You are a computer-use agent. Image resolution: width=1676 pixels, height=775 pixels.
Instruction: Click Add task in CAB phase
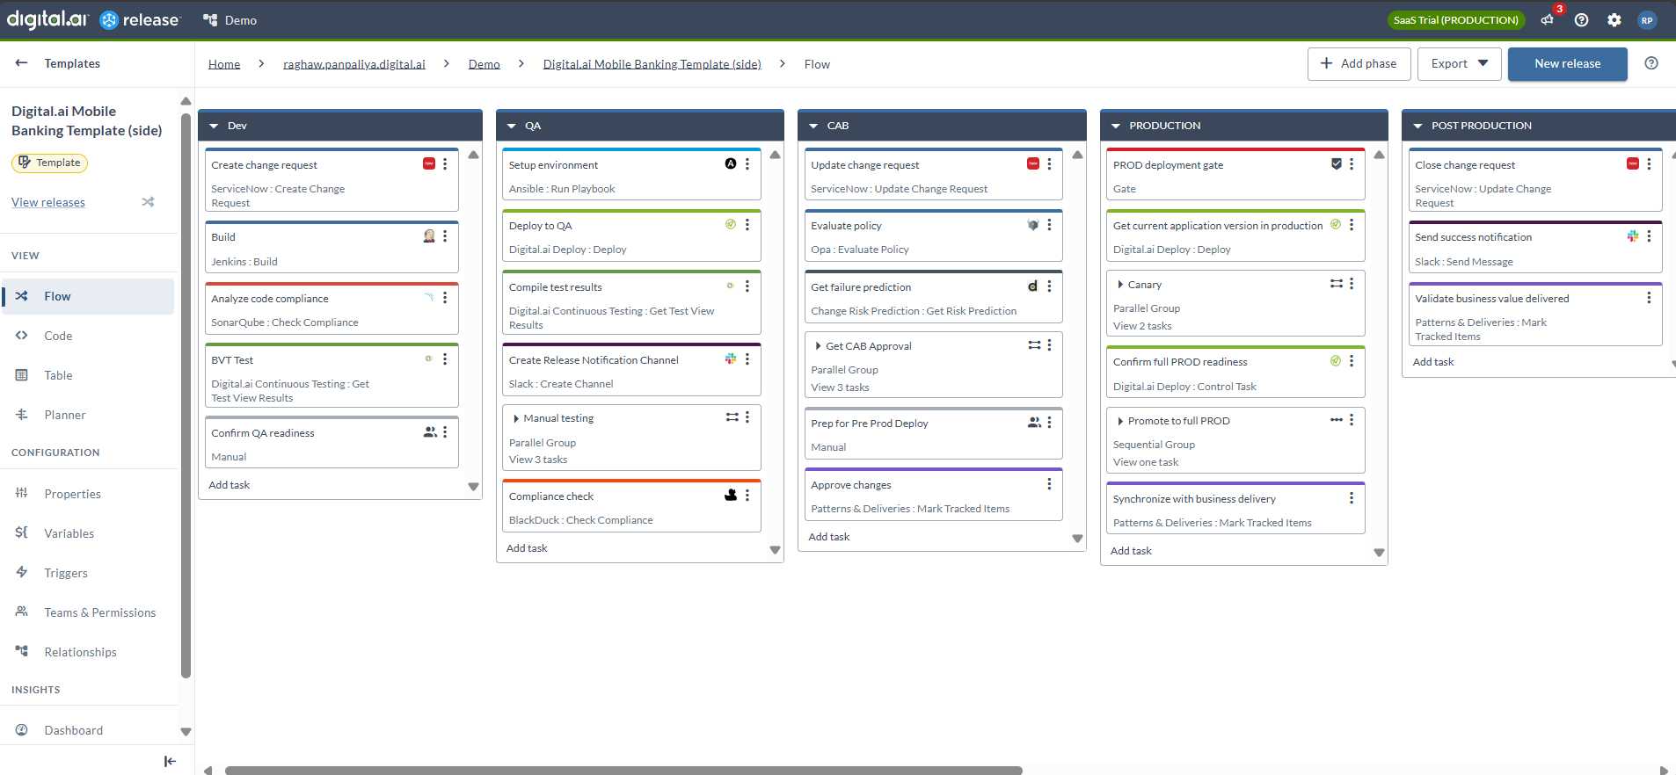(x=829, y=537)
